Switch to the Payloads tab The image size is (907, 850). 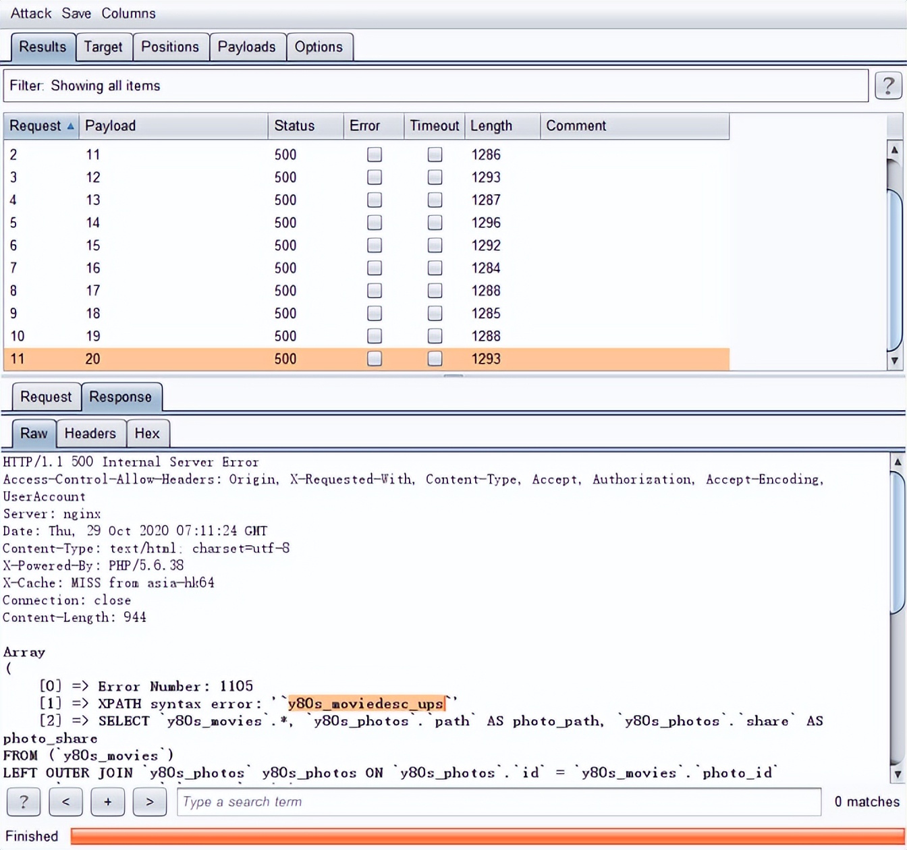pyautogui.click(x=247, y=47)
